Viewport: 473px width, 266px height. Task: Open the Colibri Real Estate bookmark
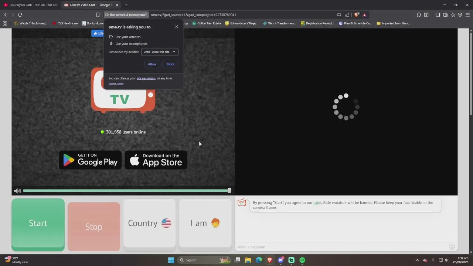(207, 23)
